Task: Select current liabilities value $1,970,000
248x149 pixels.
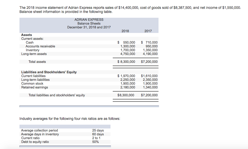Action: (x=126, y=76)
